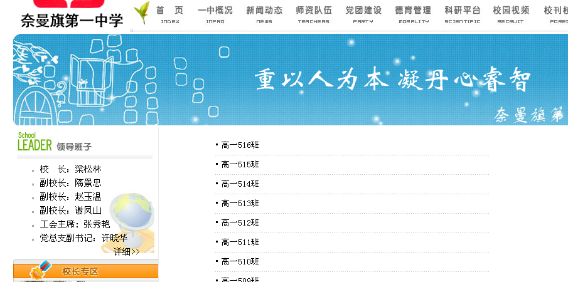The width and height of the screenshot is (568, 282).
Task: Select vice principal 谢凤山 entry
Action: tap(71, 211)
